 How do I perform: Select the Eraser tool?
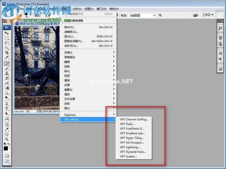click(7, 83)
